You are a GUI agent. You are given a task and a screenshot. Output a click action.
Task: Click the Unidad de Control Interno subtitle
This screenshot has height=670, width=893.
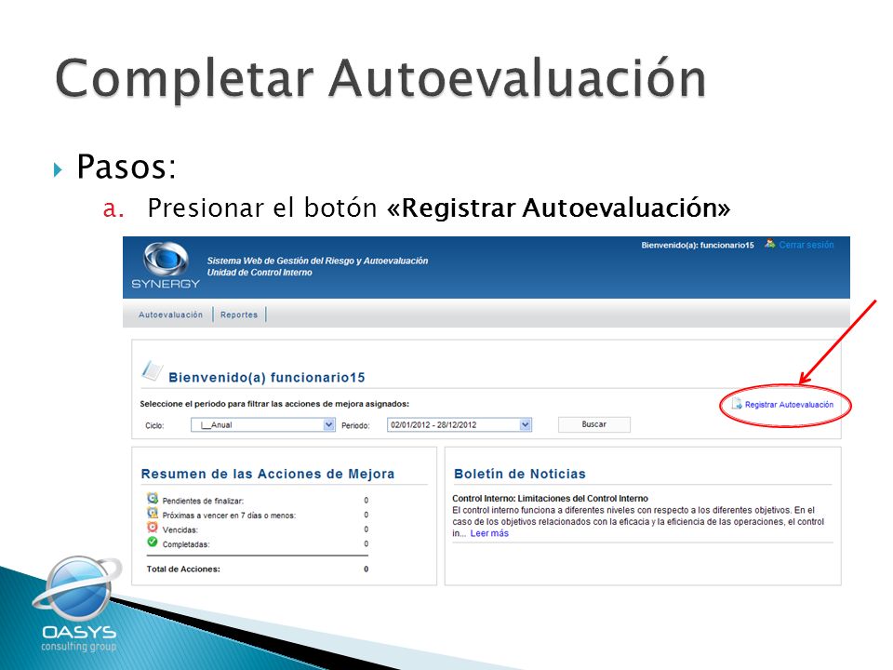coord(260,273)
